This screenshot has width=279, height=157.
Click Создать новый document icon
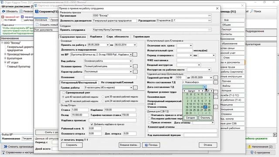click(37, 25)
